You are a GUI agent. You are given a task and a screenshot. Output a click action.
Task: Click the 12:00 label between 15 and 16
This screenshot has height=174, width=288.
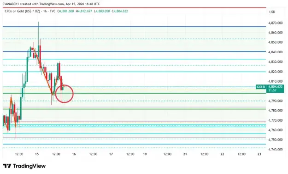coord(56,154)
